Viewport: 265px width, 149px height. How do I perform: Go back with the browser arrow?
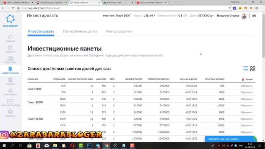click(3, 8)
